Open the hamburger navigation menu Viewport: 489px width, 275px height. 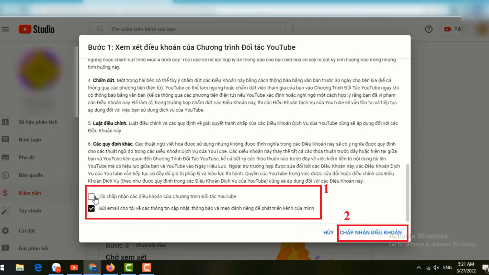point(5,29)
